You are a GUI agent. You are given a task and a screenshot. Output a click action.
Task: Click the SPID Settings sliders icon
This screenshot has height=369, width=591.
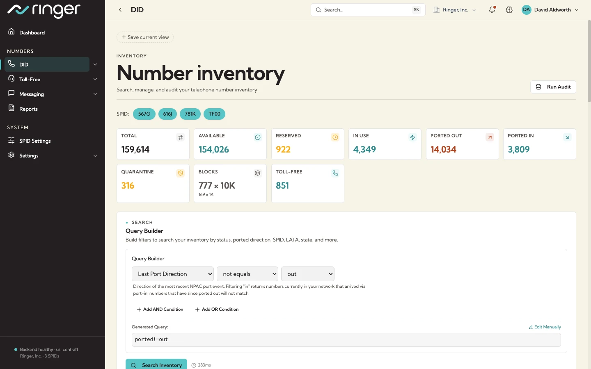tap(11, 140)
